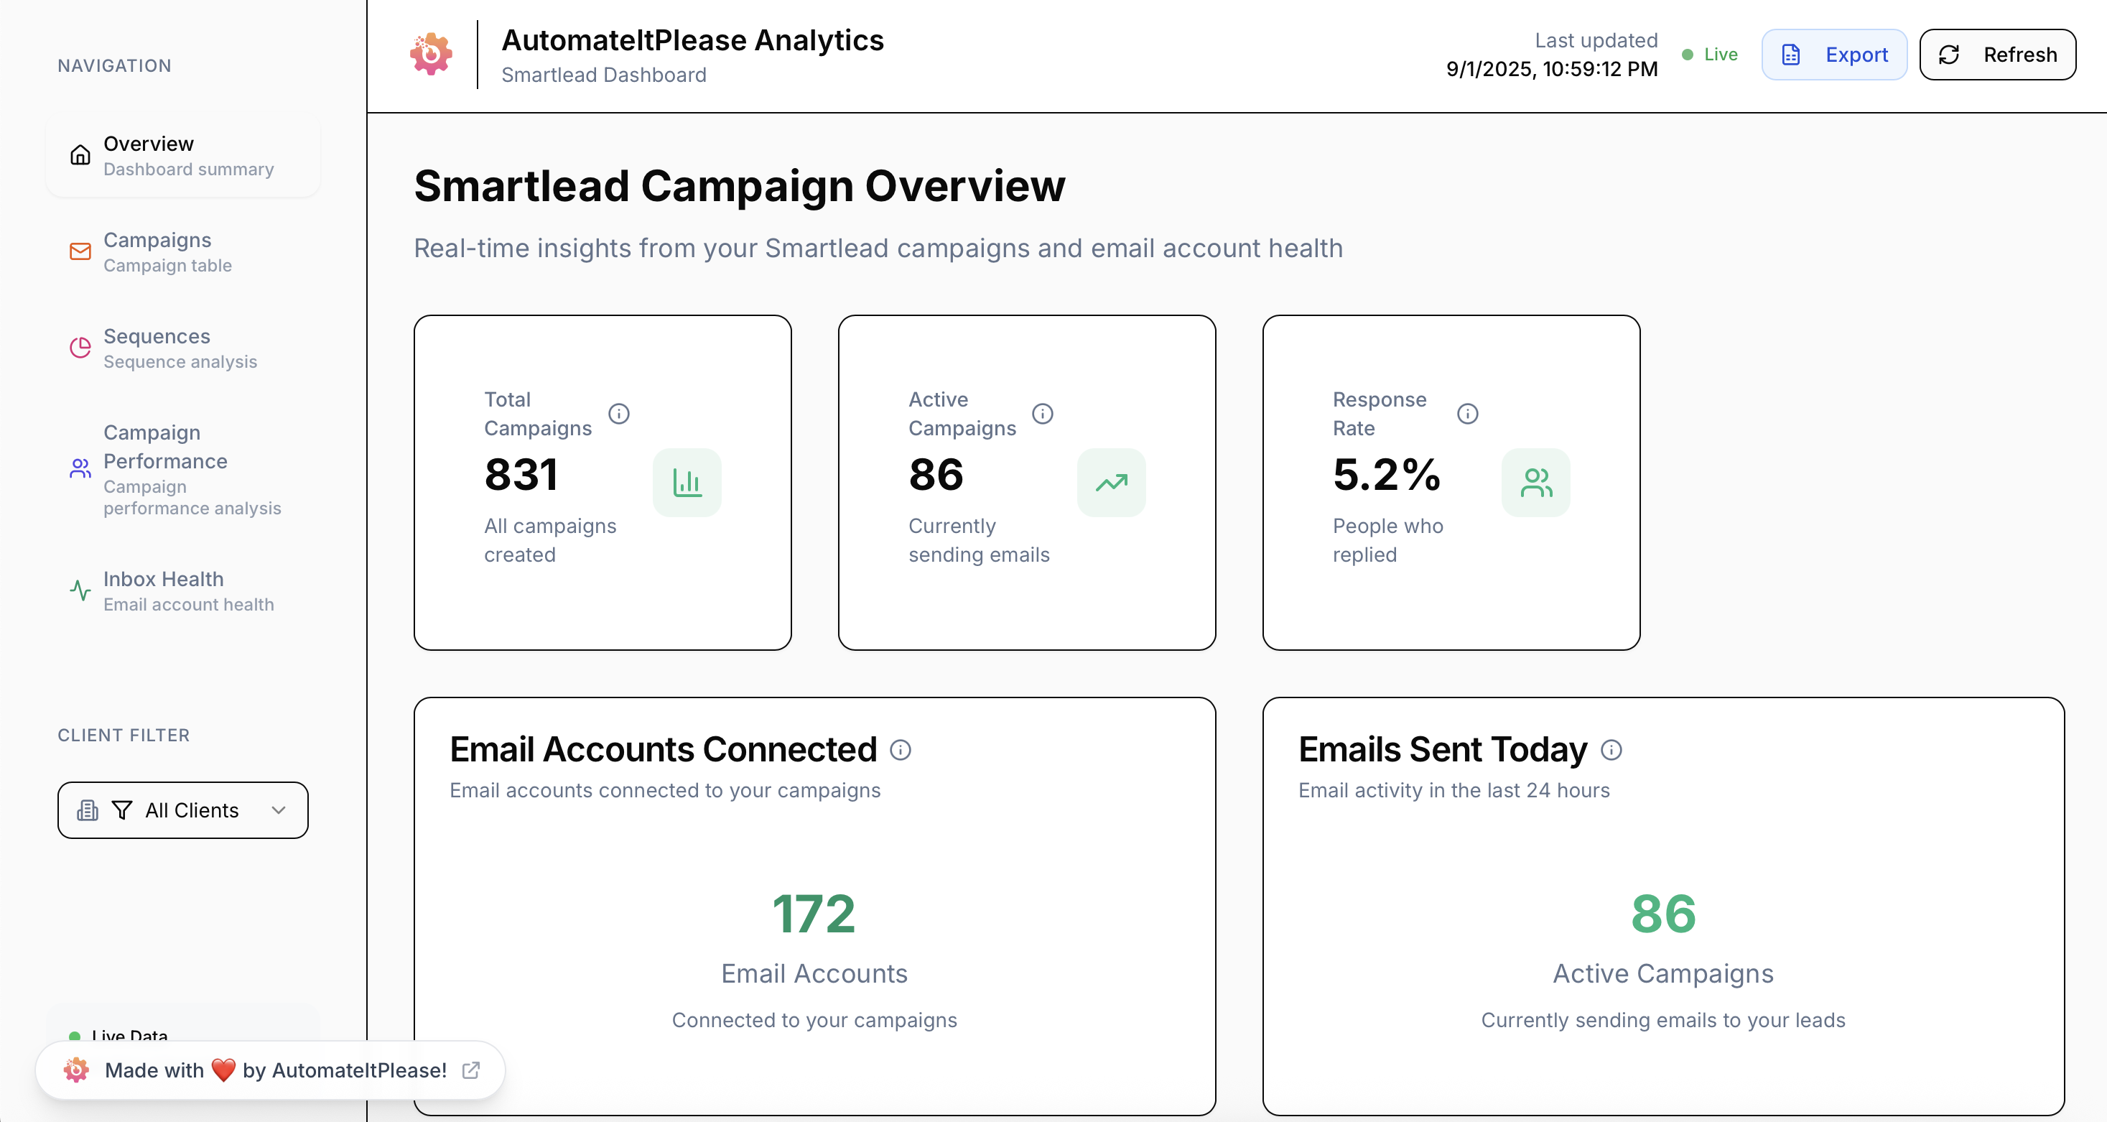
Task: Click 'Connected to your campaigns' text
Action: coord(814,1020)
